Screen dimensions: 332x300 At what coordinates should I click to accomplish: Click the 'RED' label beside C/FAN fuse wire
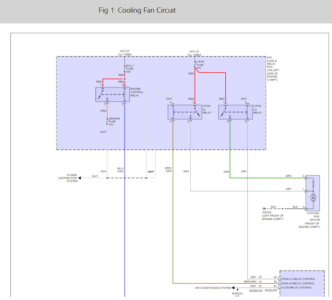191,74
